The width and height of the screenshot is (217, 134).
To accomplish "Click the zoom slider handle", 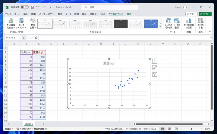I will [x=192, y=129].
